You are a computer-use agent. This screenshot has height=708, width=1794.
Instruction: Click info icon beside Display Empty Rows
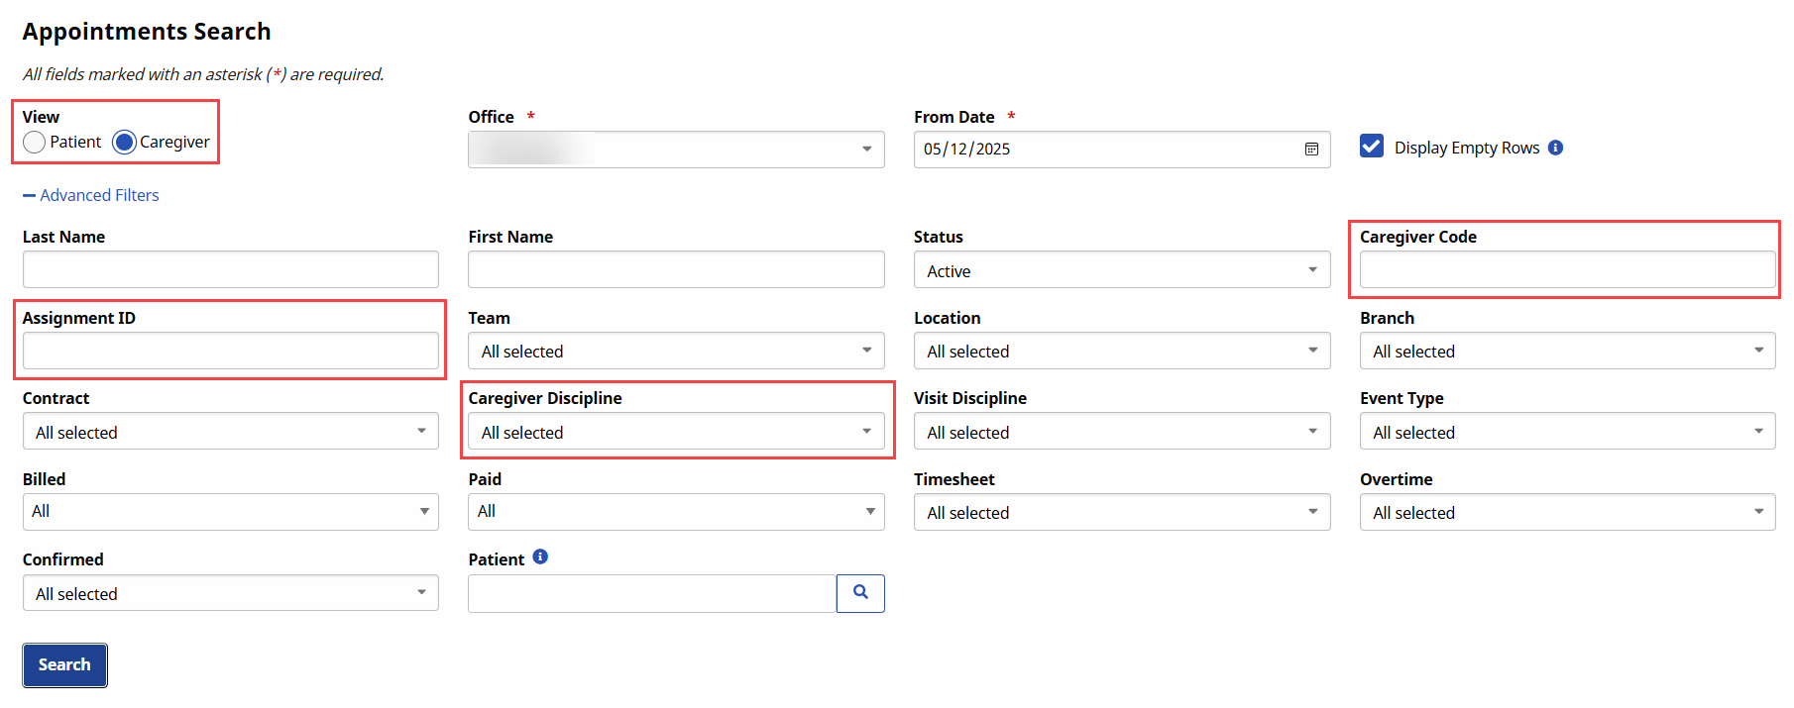[1555, 148]
